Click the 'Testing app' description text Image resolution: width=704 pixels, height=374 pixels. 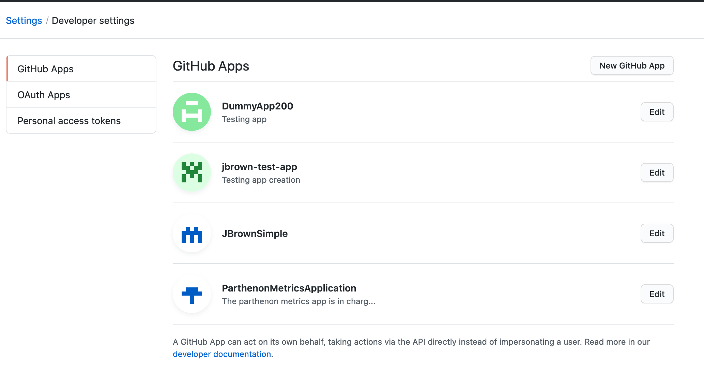click(244, 119)
